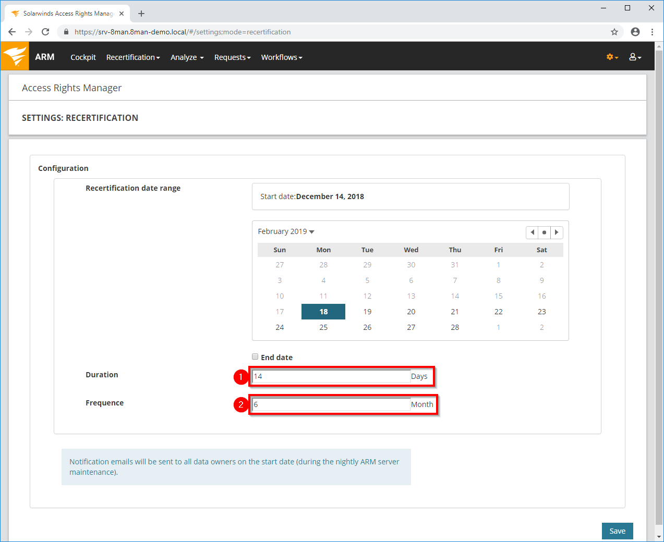Click the page vertical scrollbar
The image size is (664, 542).
[659, 261]
